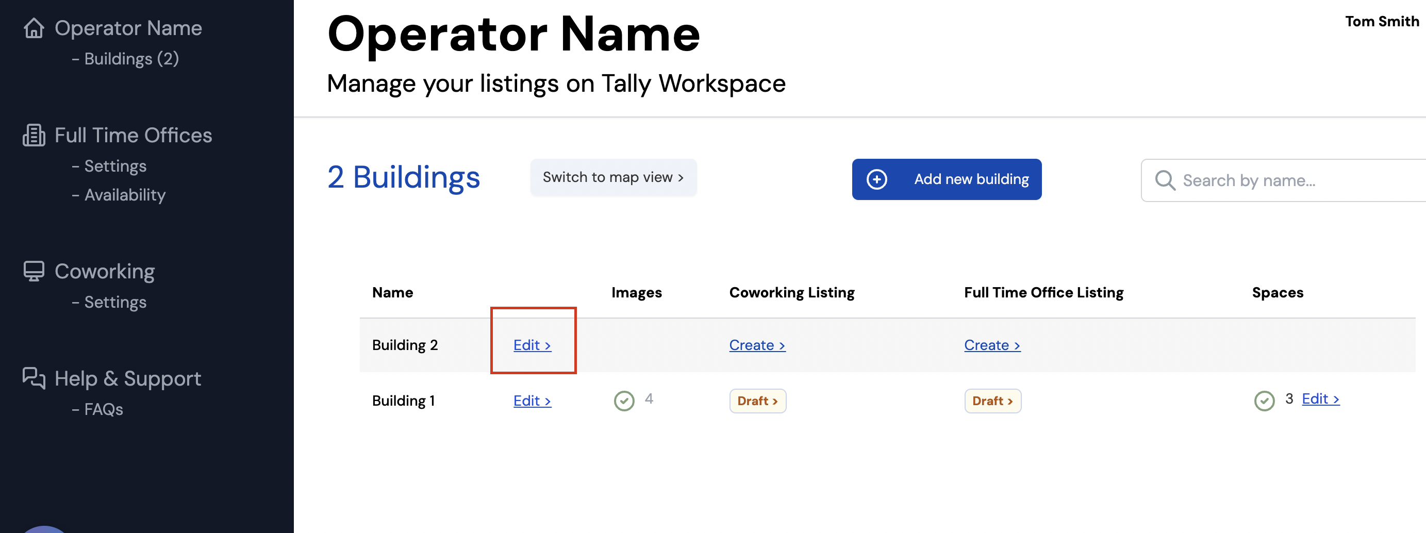Click the Tom Smith user name
The image size is (1426, 533).
(1382, 21)
